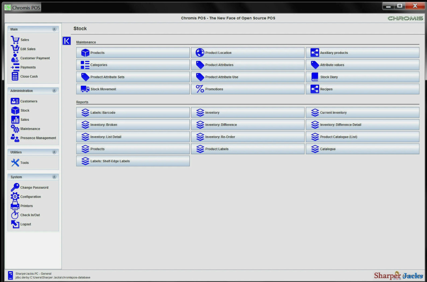The image size is (427, 282).
Task: Click the box icon on Maintenance Products button
Action: (x=85, y=53)
